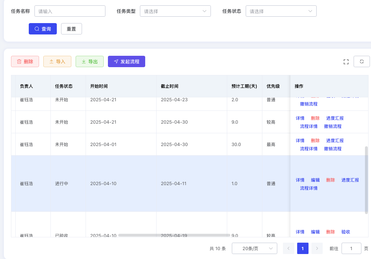Click 崔钰浩 in the 进行中 row
The height and width of the screenshot is (259, 371).
27,183
